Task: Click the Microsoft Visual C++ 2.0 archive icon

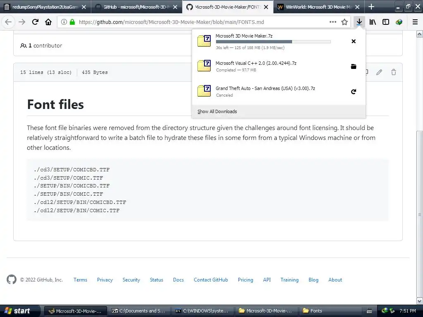Action: click(x=204, y=66)
